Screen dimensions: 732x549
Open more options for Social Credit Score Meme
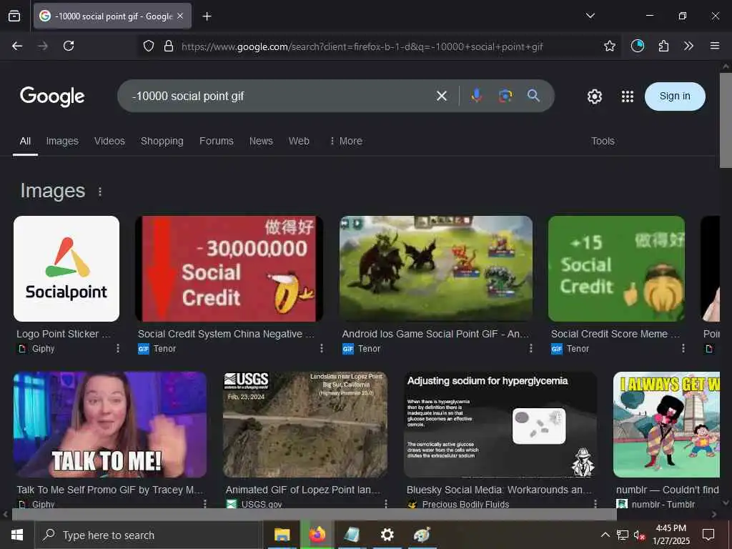pos(683,348)
